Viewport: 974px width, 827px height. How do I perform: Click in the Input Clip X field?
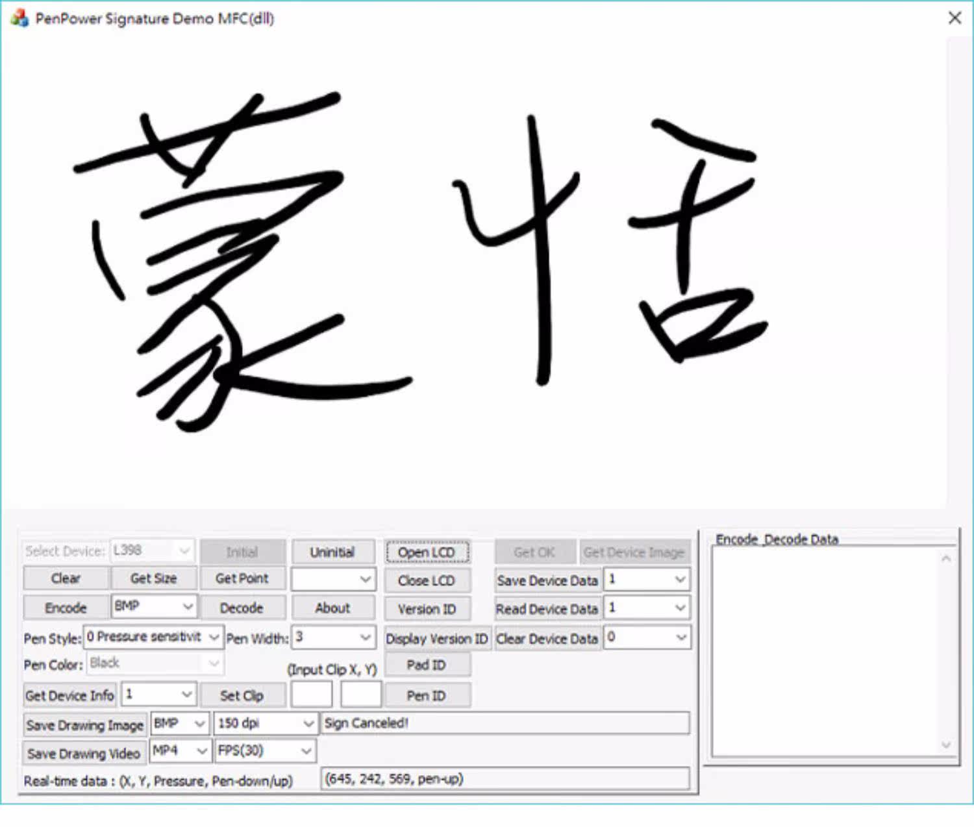coord(312,695)
